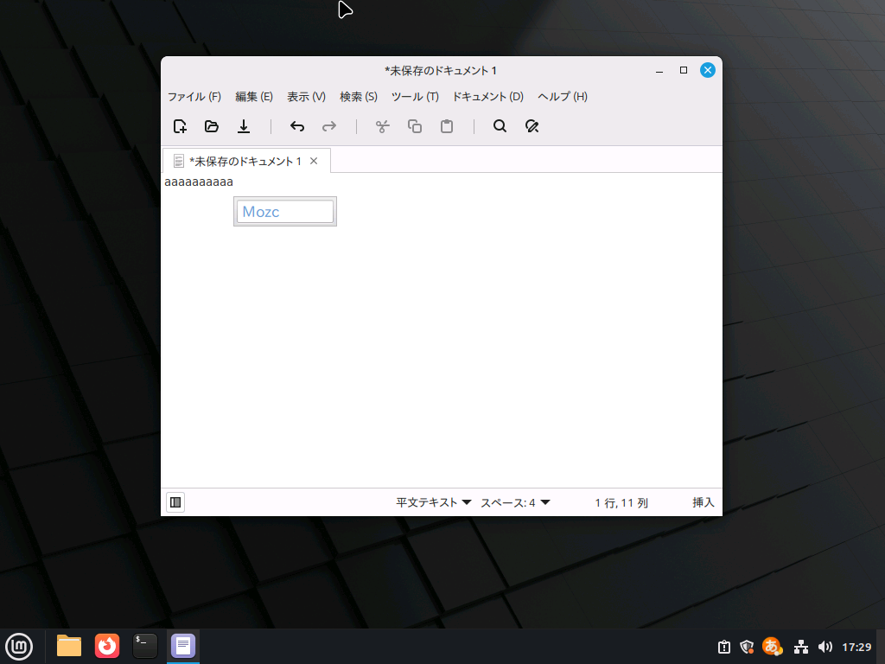Image resolution: width=885 pixels, height=664 pixels.
Task: Create a new document with toolbar icon
Action: pos(180,126)
